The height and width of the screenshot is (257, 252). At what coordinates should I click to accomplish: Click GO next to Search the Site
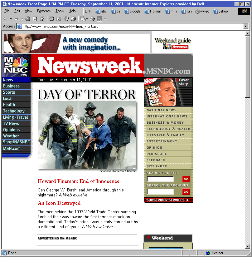click(186, 179)
